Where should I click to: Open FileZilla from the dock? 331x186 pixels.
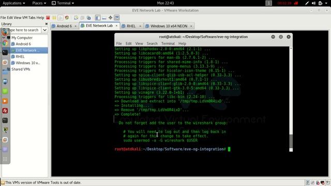(x=5, y=111)
